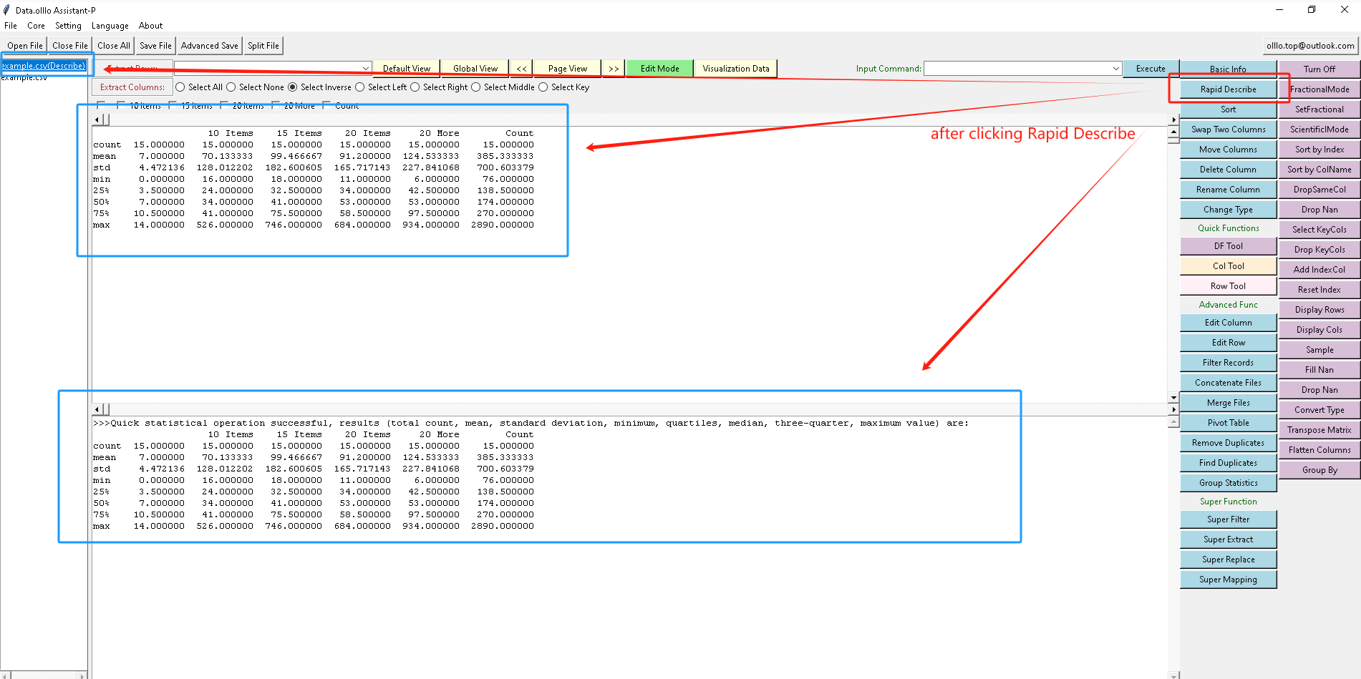Click the ollo.top@outlook.com email button
The width and height of the screenshot is (1361, 679).
[x=1310, y=46]
